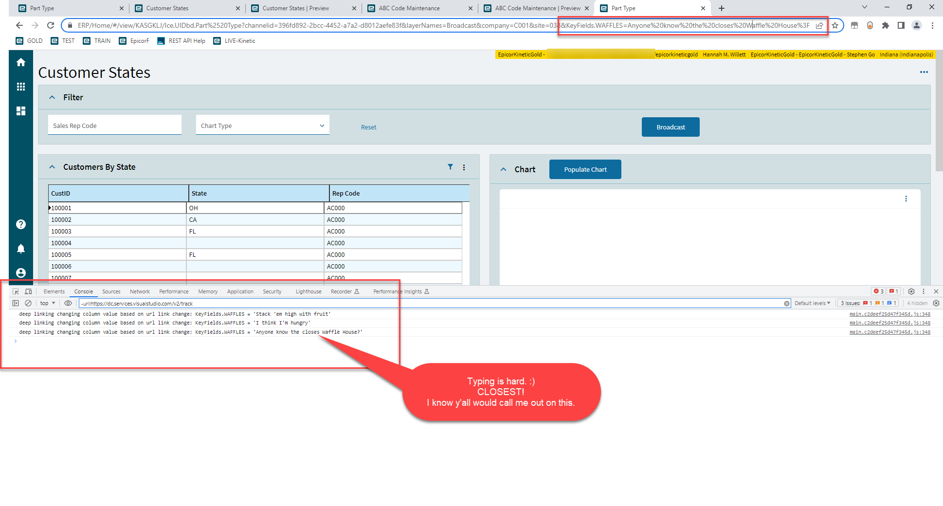Switch to Customer States browser tab
The width and height of the screenshot is (943, 506).
(187, 8)
